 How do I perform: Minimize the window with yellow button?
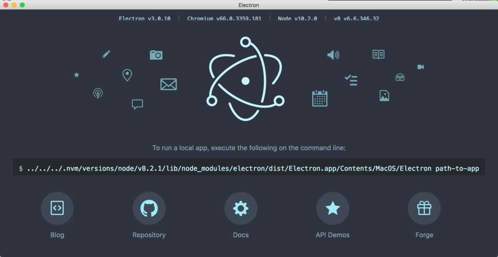click(x=14, y=5)
